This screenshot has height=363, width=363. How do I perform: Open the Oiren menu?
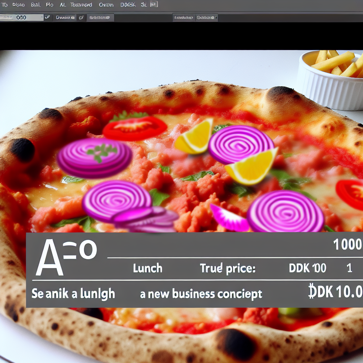click(x=106, y=5)
